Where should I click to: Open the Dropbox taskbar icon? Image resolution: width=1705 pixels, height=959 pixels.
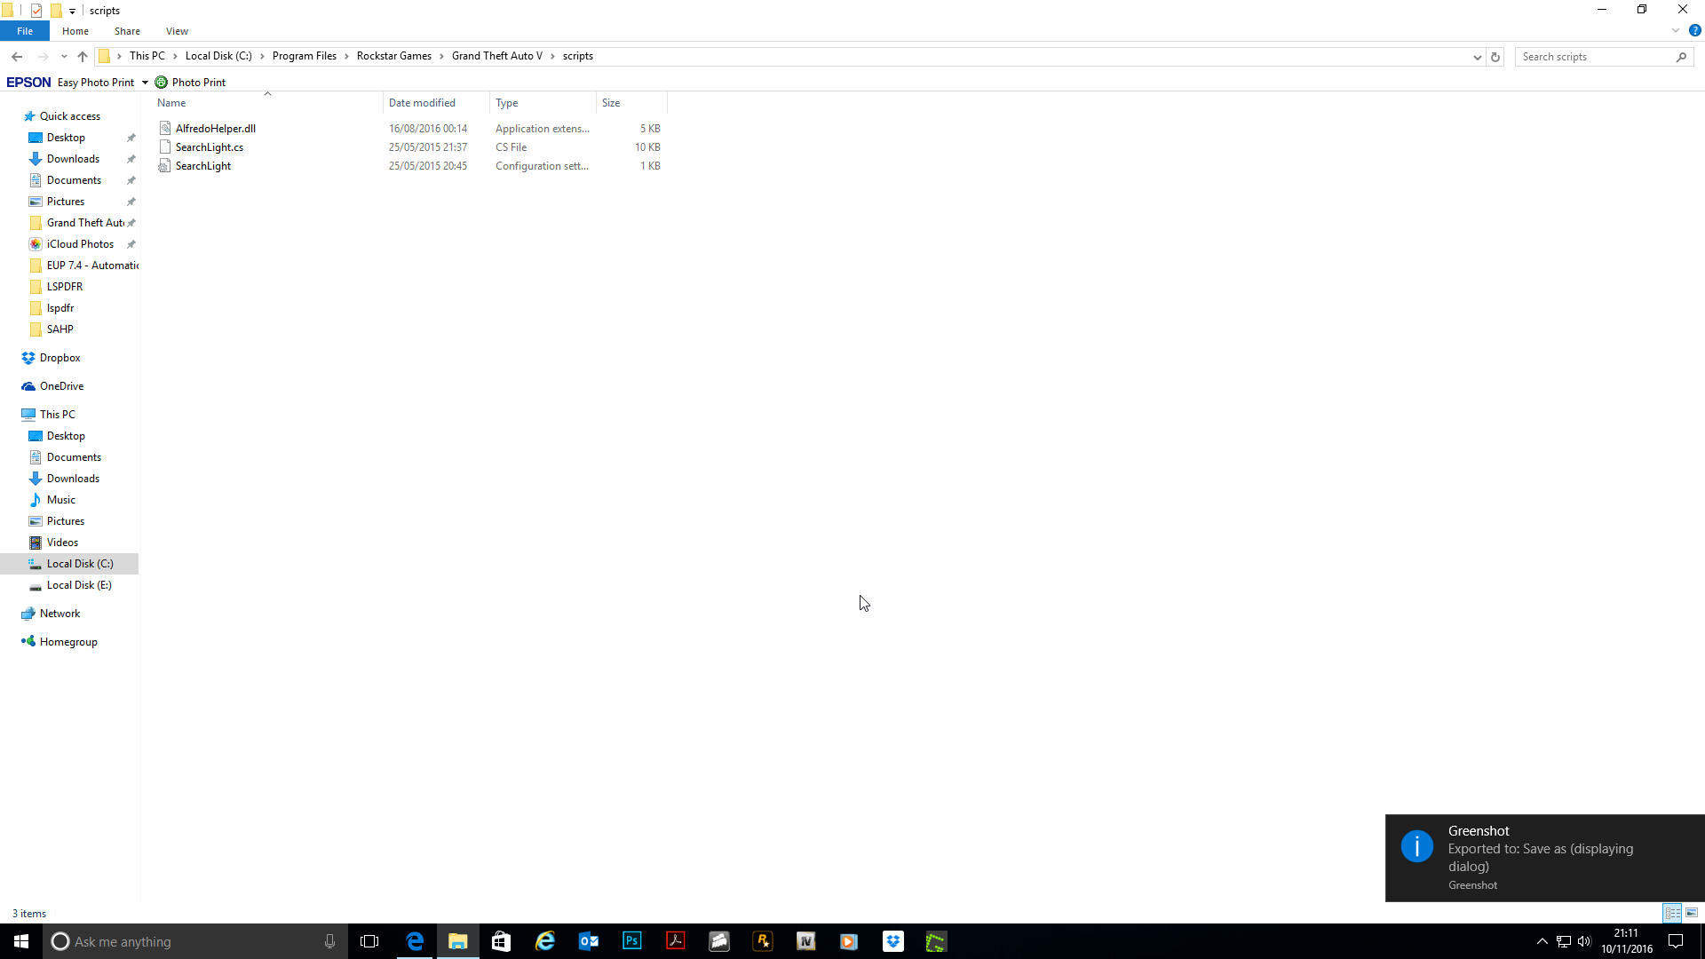892,941
